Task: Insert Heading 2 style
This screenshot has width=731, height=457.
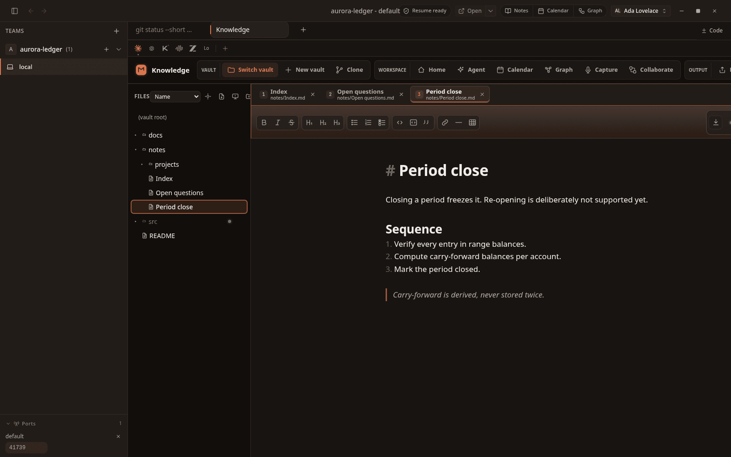Action: [323, 122]
